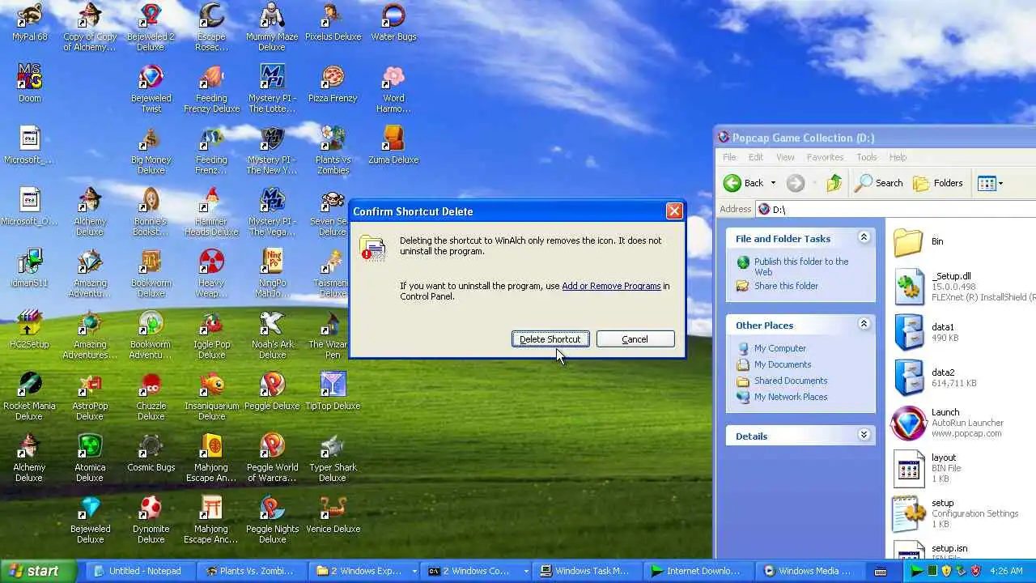Image resolution: width=1036 pixels, height=583 pixels.
Task: Click the Search toolbar button
Action: click(x=879, y=183)
